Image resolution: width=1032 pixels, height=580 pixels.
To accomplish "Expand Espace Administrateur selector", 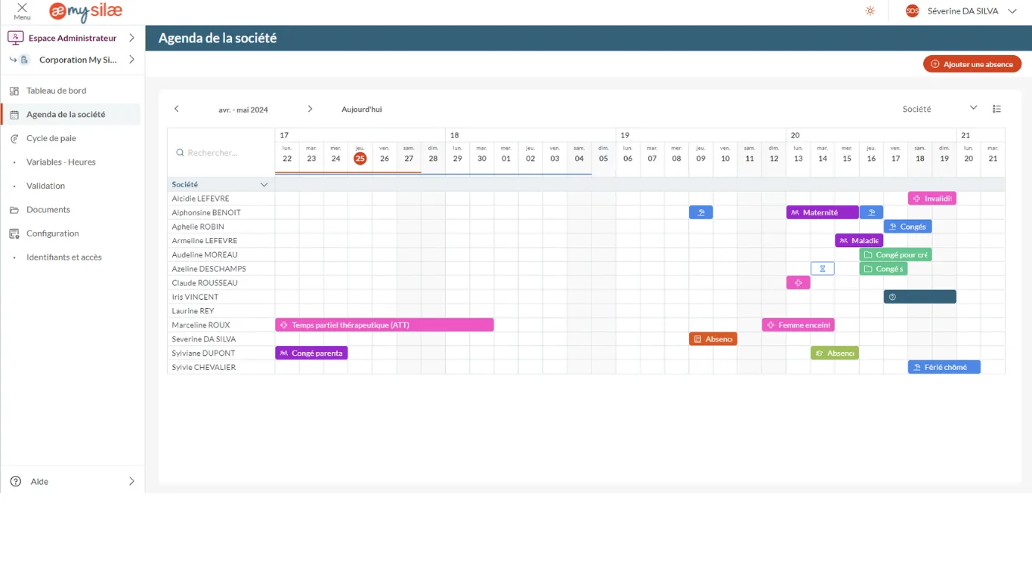I will (x=131, y=38).
